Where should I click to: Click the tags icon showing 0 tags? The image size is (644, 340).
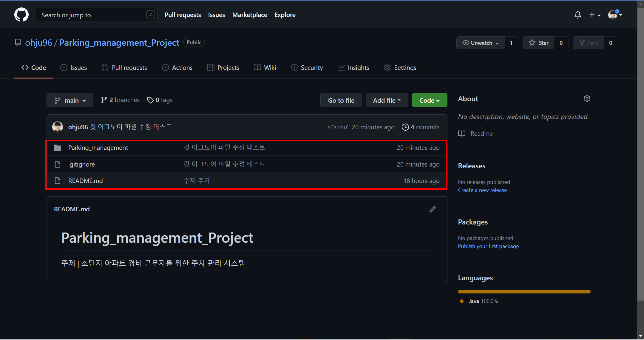click(x=150, y=100)
